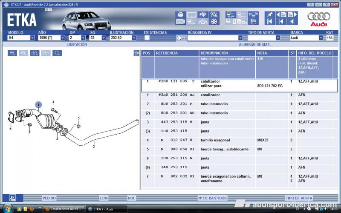Click the plain left arrow back icon
This screenshot has width=341, height=213.
[x=292, y=22]
